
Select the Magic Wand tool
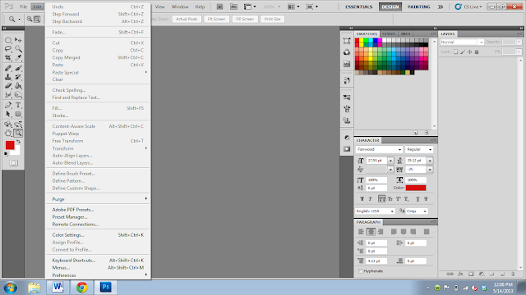point(18,49)
